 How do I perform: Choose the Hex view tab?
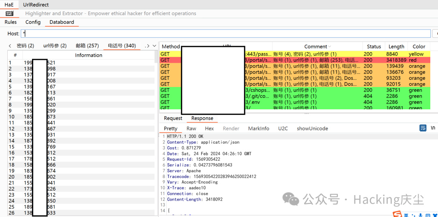(x=209, y=129)
